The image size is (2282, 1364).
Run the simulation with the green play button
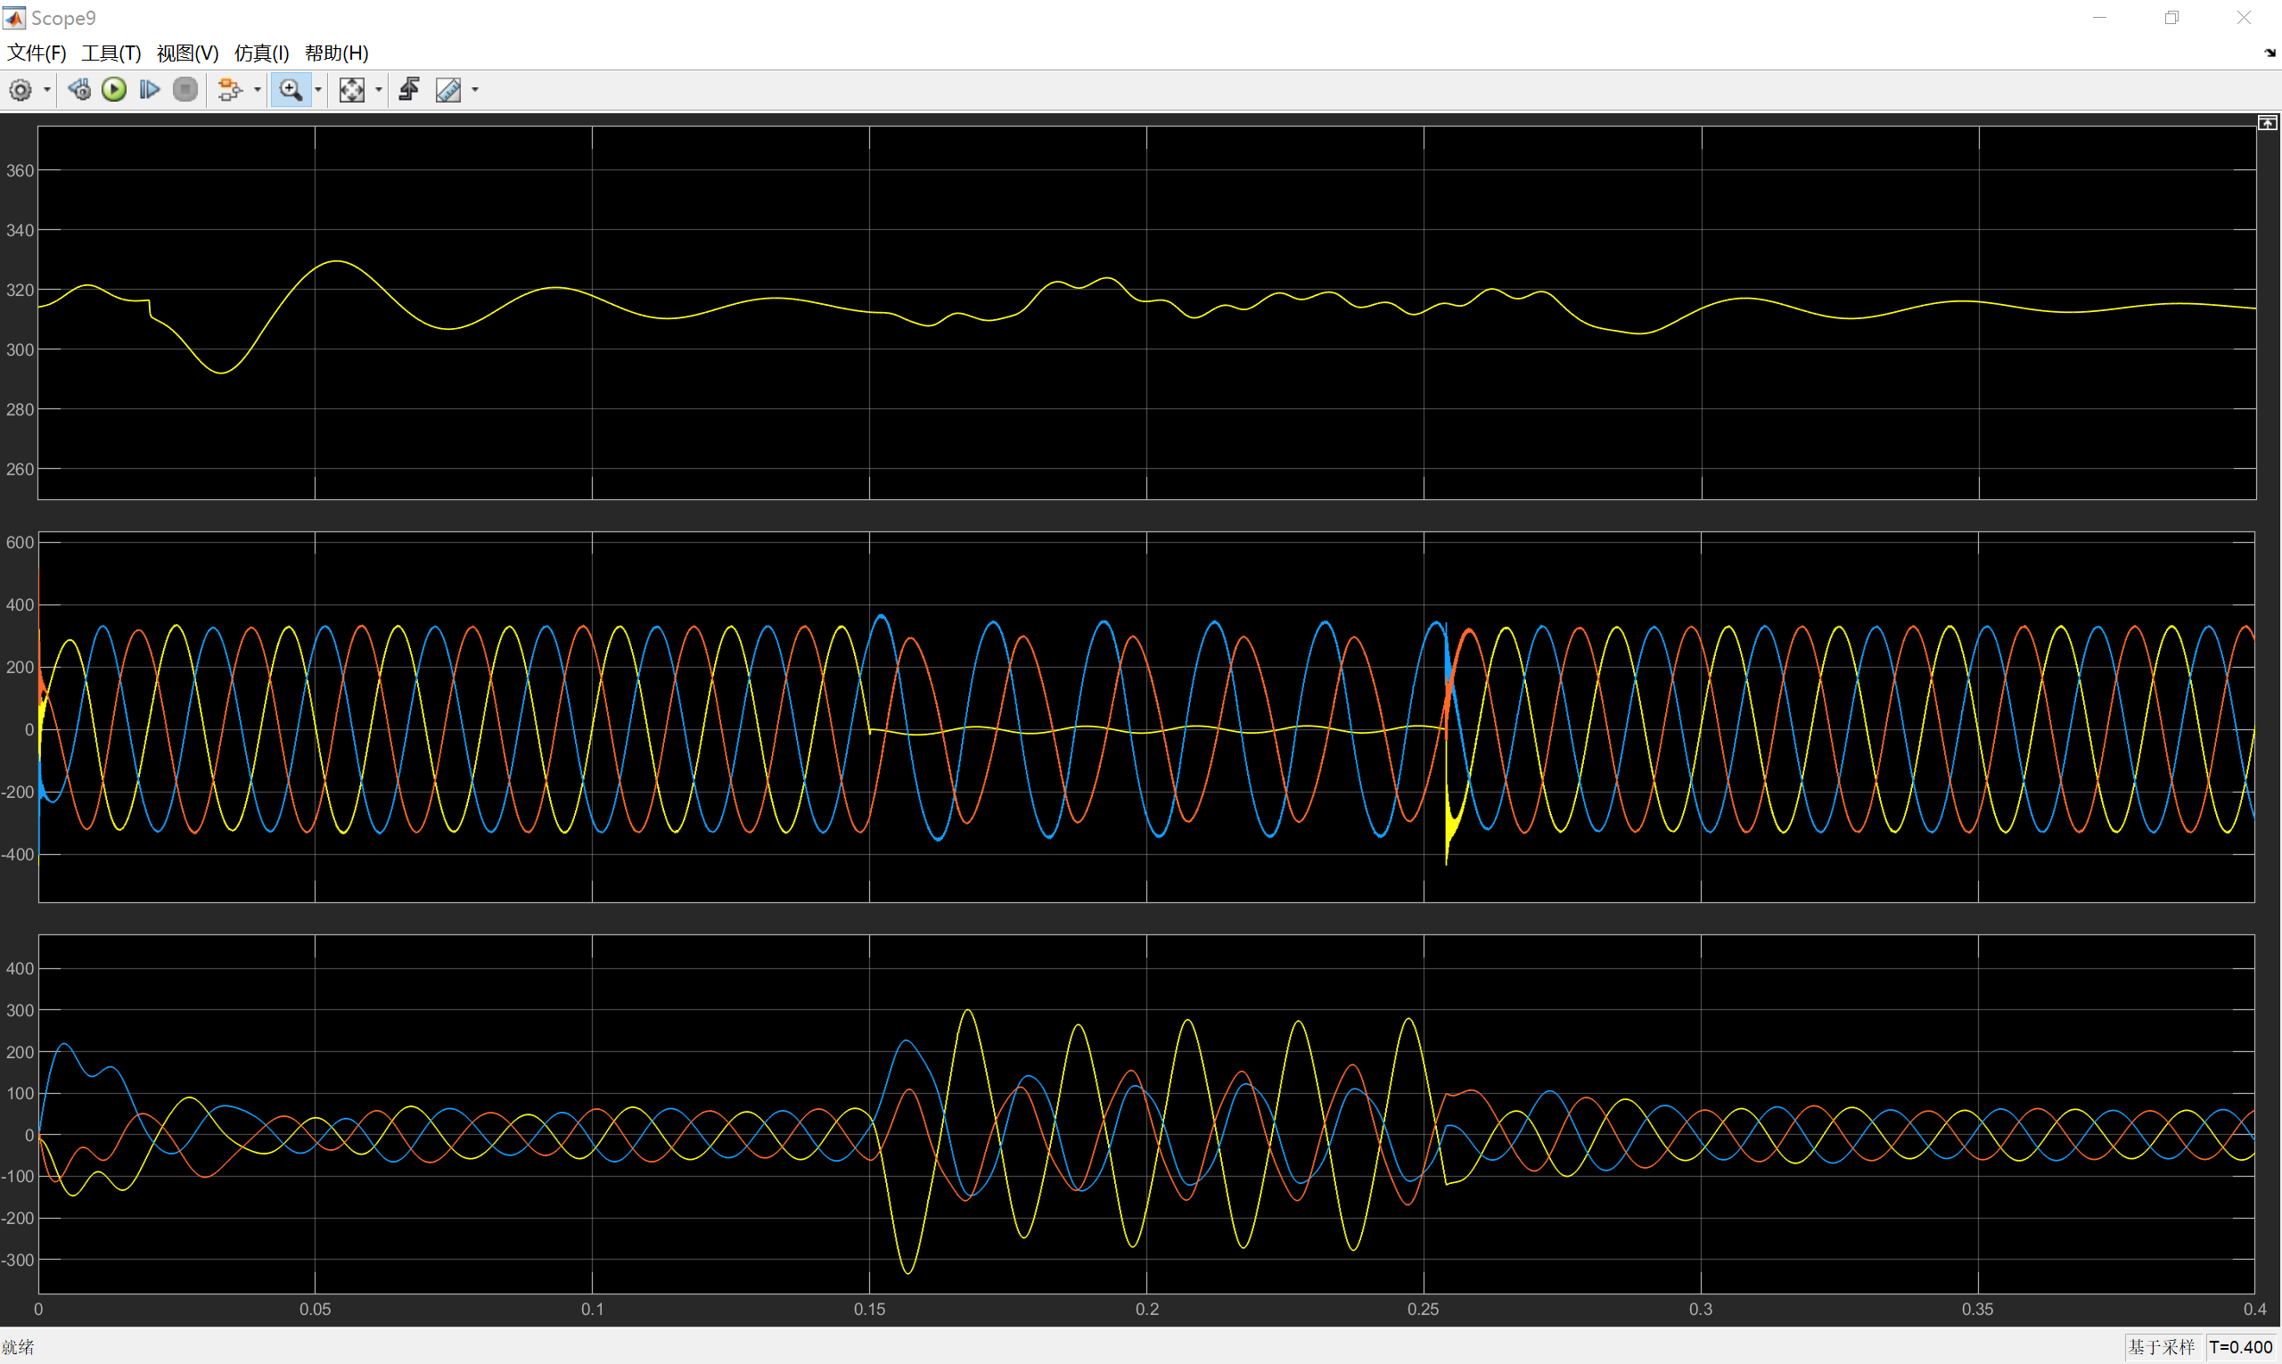click(x=114, y=90)
